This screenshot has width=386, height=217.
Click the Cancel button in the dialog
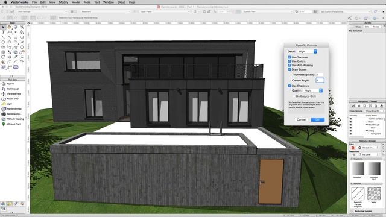[x=301, y=119]
